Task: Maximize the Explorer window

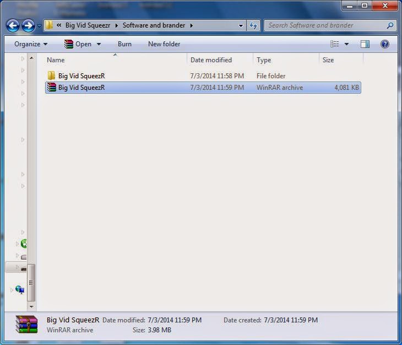Action: (365, 6)
